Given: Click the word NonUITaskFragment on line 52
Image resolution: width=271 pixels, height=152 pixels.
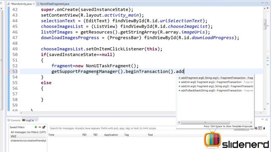Looking at the screenshot, I should point(108,66).
